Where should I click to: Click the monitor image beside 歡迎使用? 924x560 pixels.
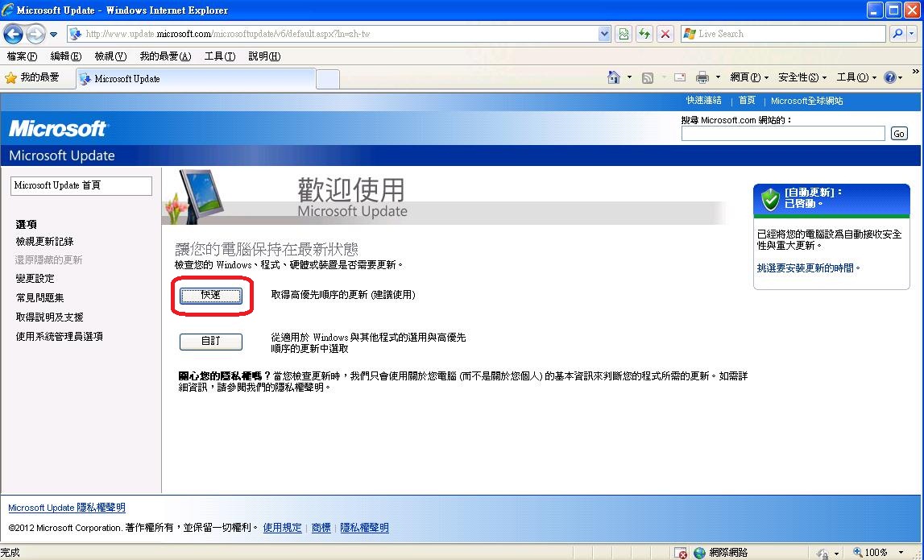201,197
